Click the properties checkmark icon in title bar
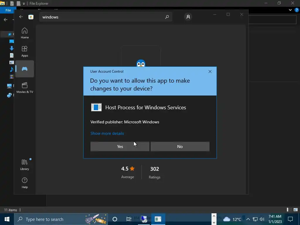 [12, 3]
